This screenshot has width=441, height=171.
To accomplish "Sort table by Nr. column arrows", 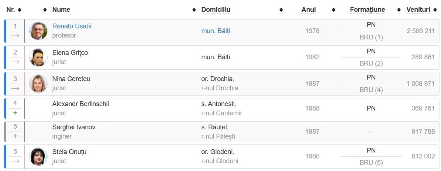I will (x=20, y=10).
